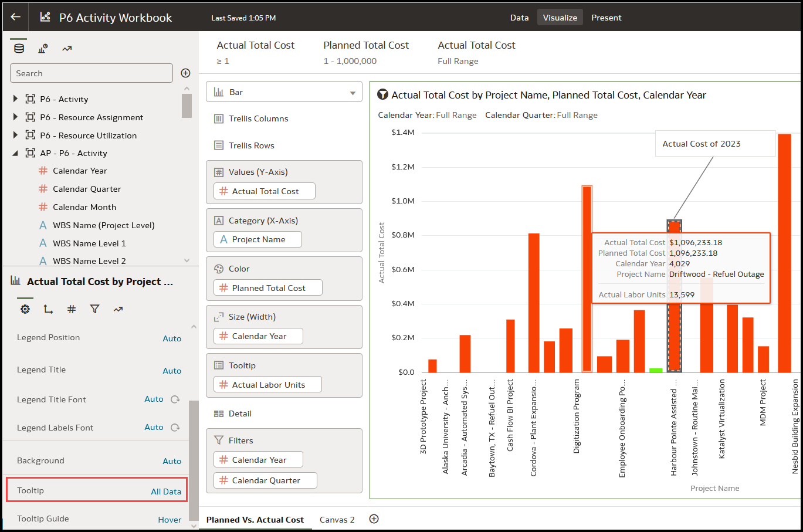Select the Values properties hash icon
Viewport: 803px width, 532px height.
[x=72, y=309]
